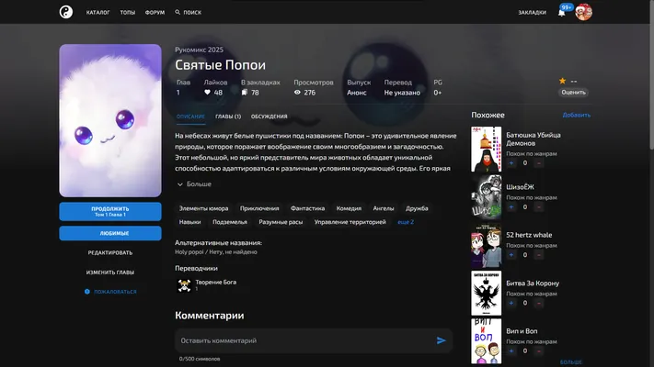Open Батюшка Убийца Демонов thumbnail
This screenshot has height=367, width=654.
click(x=486, y=150)
